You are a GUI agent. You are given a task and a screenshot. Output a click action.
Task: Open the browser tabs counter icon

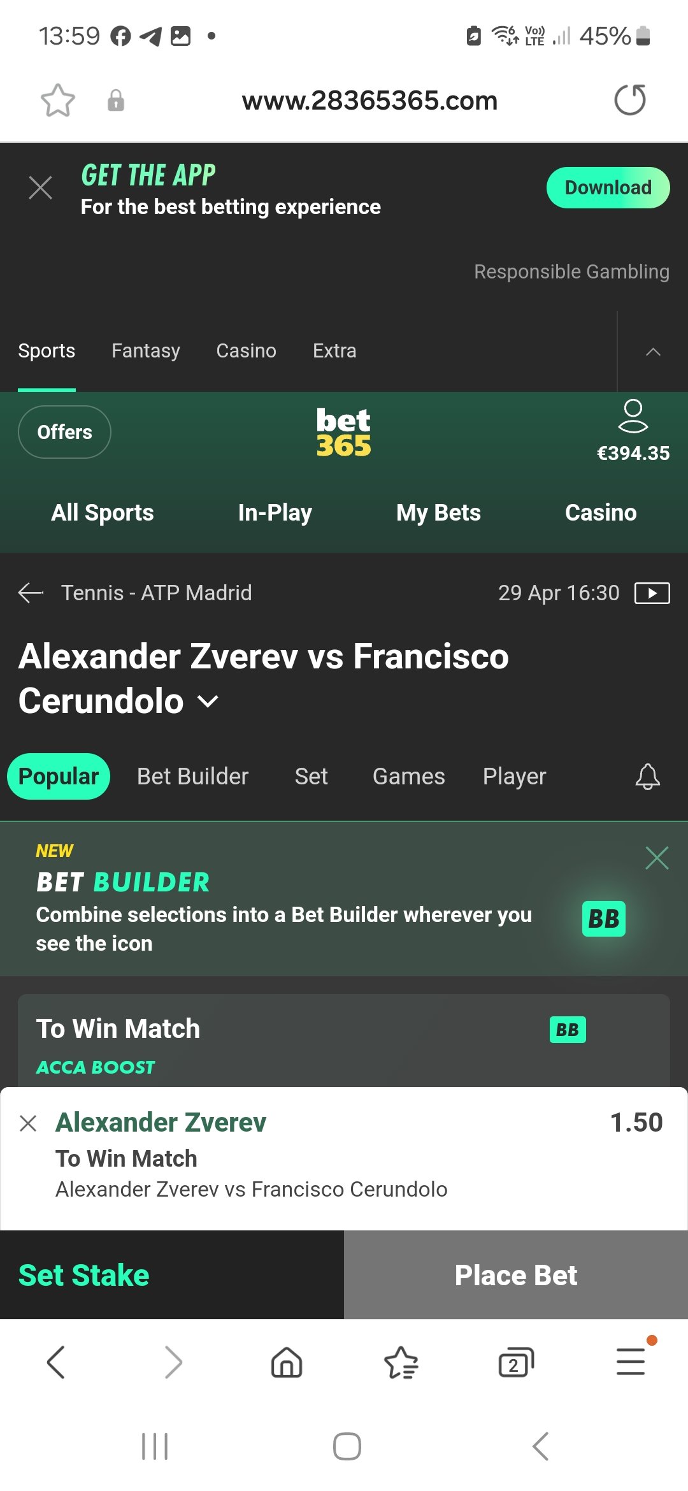click(x=515, y=1363)
